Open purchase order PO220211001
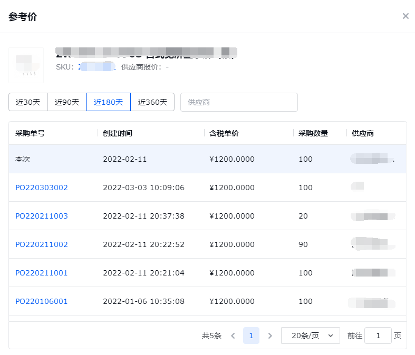 [42, 273]
